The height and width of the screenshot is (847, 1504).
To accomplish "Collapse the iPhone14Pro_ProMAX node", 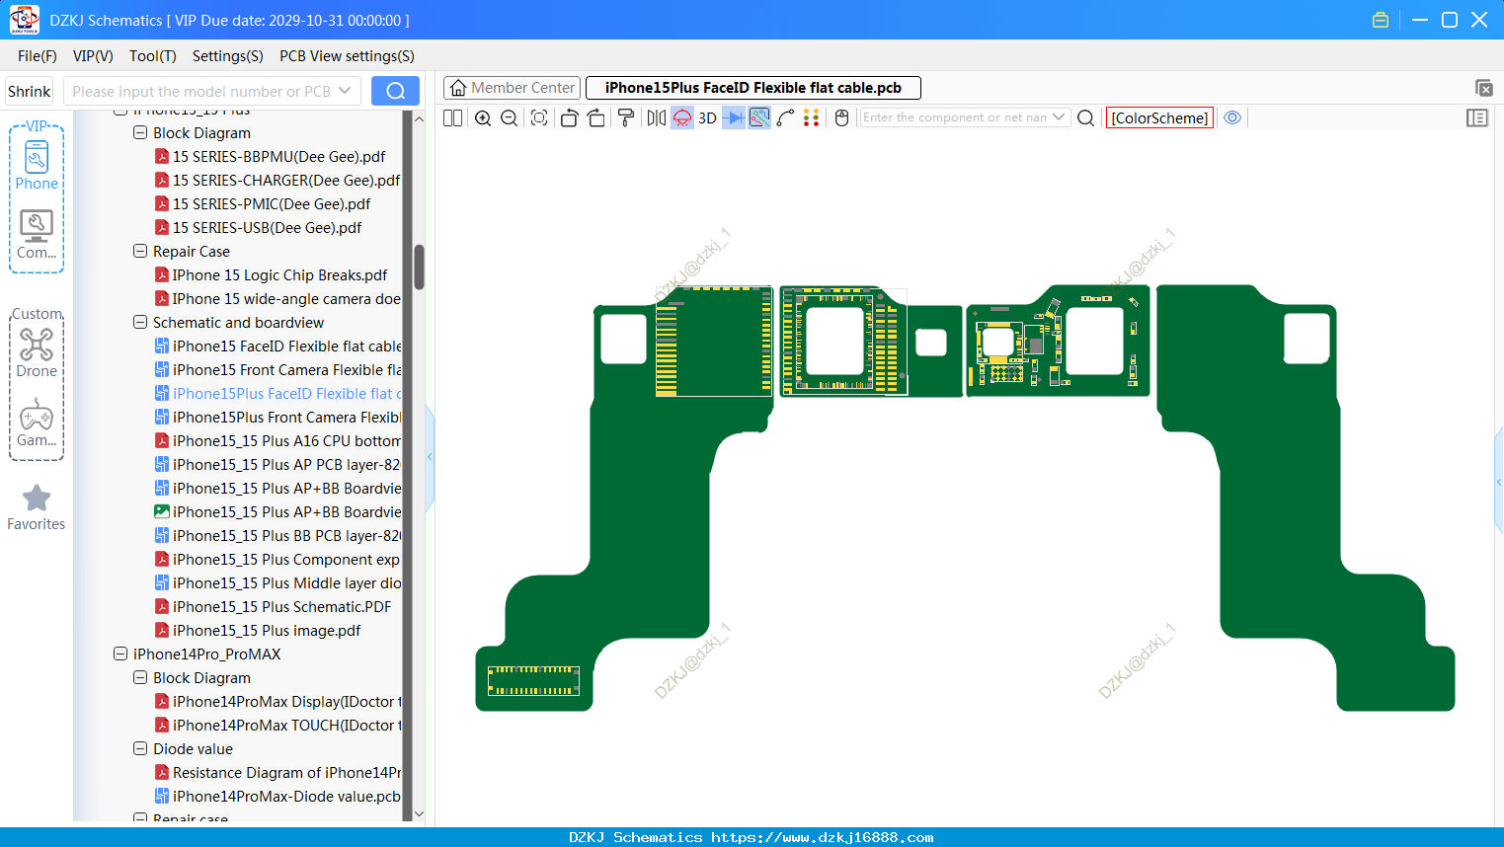I will [120, 654].
